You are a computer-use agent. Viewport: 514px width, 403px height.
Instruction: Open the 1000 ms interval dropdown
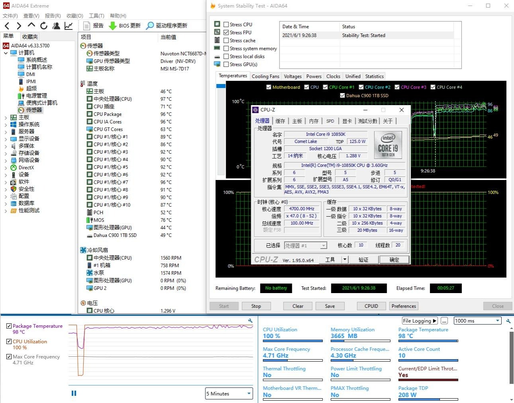pos(477,321)
